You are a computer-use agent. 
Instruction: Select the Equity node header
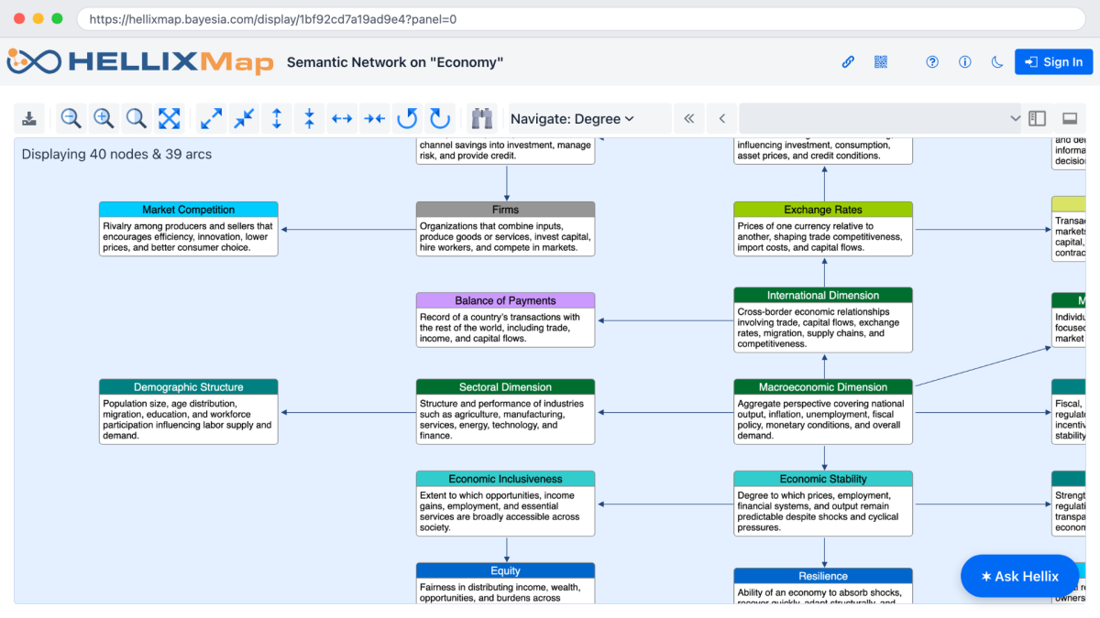click(x=505, y=570)
